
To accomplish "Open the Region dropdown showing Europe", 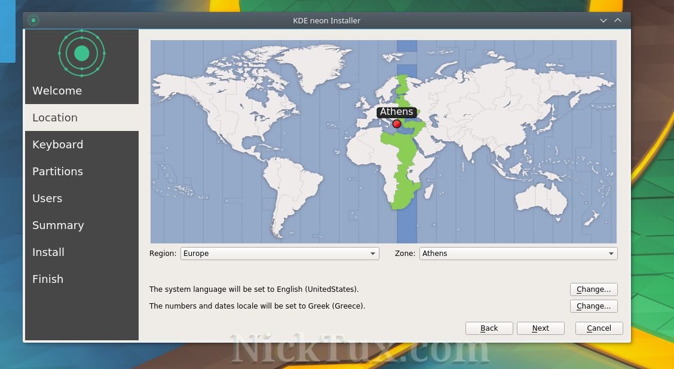I will [x=280, y=254].
